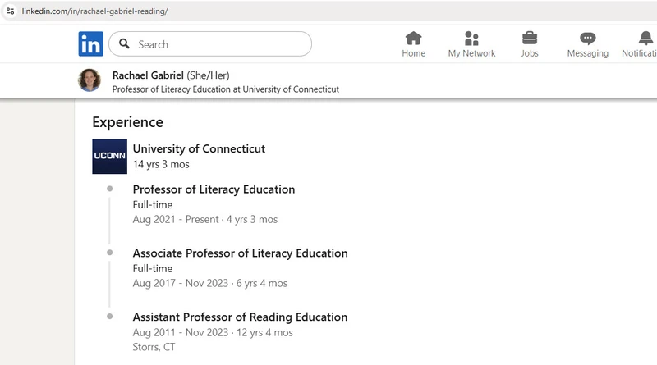Select Associate Professor of Literacy Education entry
The width and height of the screenshot is (657, 365).
(x=240, y=253)
